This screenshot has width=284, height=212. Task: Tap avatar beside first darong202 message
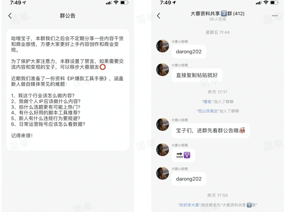coord(163,46)
